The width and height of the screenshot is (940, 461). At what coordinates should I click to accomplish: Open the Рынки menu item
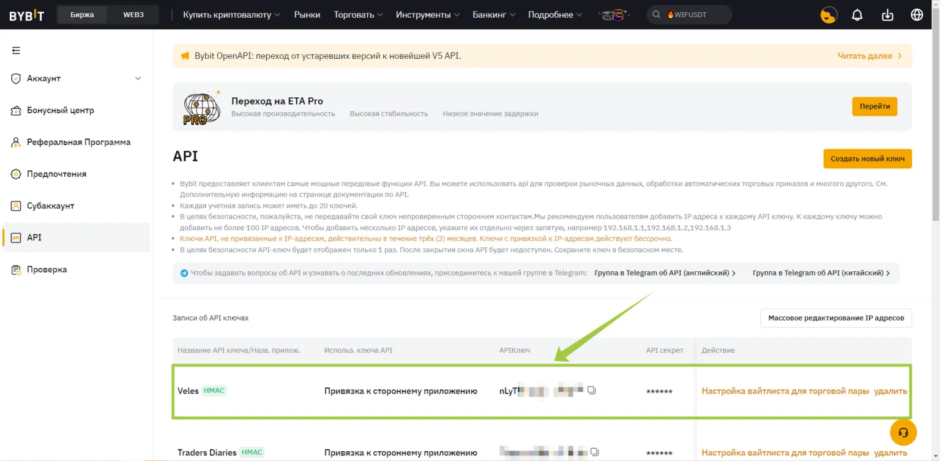[x=307, y=14]
